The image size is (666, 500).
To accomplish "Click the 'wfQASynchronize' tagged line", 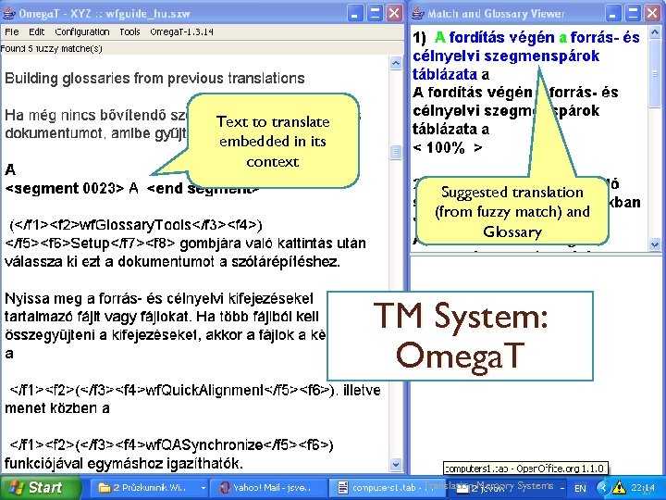I will tap(172, 445).
